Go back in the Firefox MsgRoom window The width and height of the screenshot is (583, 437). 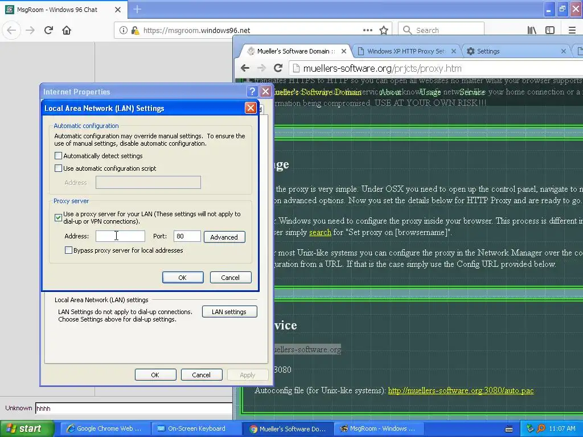point(11,30)
